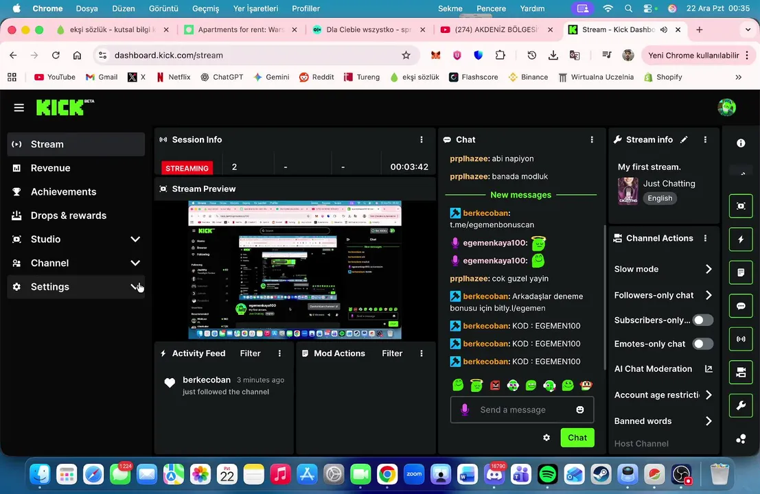The image size is (760, 494).
Task: Open the Binance bookmark
Action: (528, 77)
